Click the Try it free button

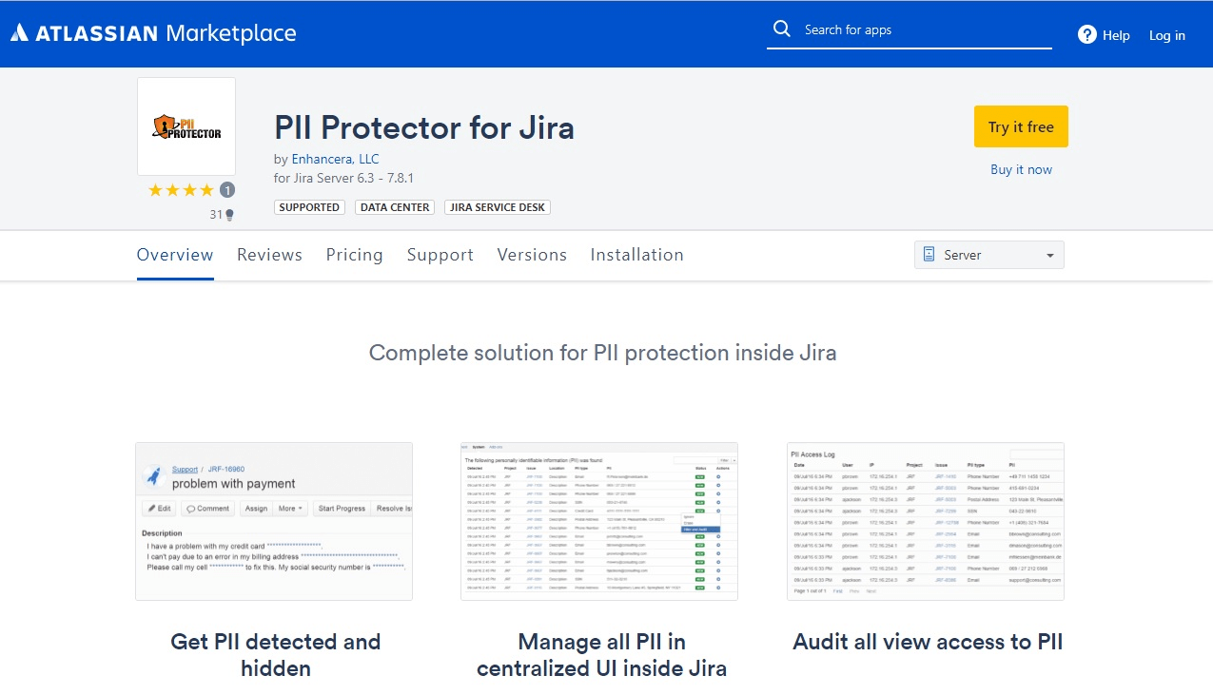pos(1021,125)
